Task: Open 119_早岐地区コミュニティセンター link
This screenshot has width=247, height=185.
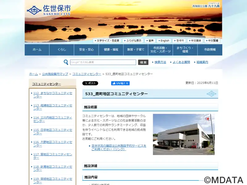Action: pos(53,181)
